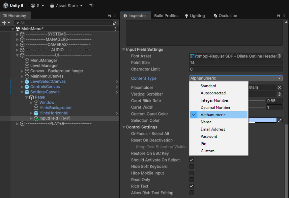Open ControlsCanvas prefab with its arrow
Image resolution: width=289 pixels, height=198 pixels.
tap(117, 87)
